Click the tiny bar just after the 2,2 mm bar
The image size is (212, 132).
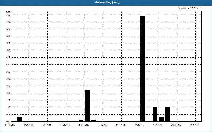[94, 121]
